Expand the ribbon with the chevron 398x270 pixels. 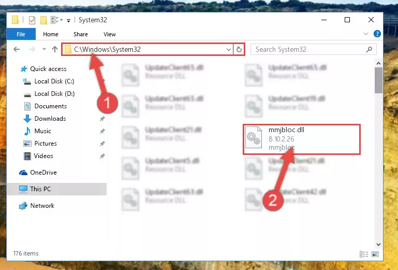pyautogui.click(x=366, y=34)
